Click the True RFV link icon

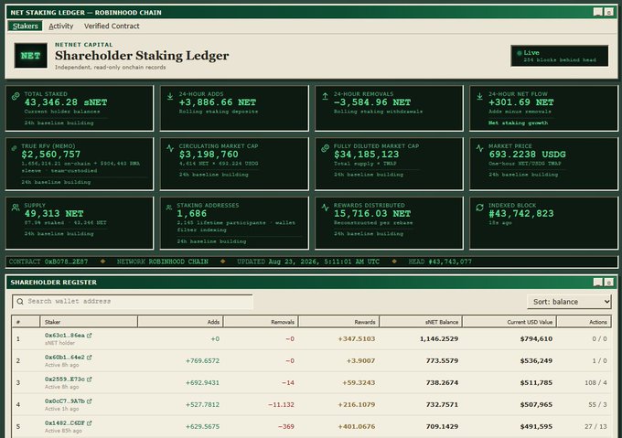(15, 148)
